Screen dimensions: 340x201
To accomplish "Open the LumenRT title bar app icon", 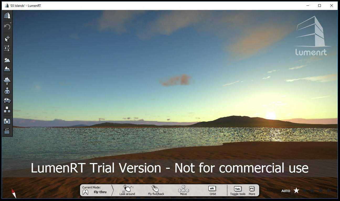I will point(7,5).
